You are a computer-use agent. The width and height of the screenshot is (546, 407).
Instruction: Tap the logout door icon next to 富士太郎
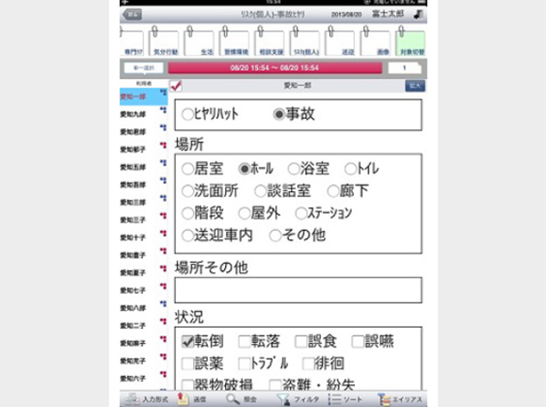coord(418,14)
